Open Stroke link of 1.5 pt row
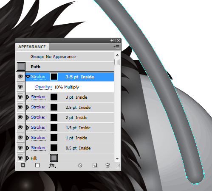Viewport: 212px width, 191px height. (38, 127)
